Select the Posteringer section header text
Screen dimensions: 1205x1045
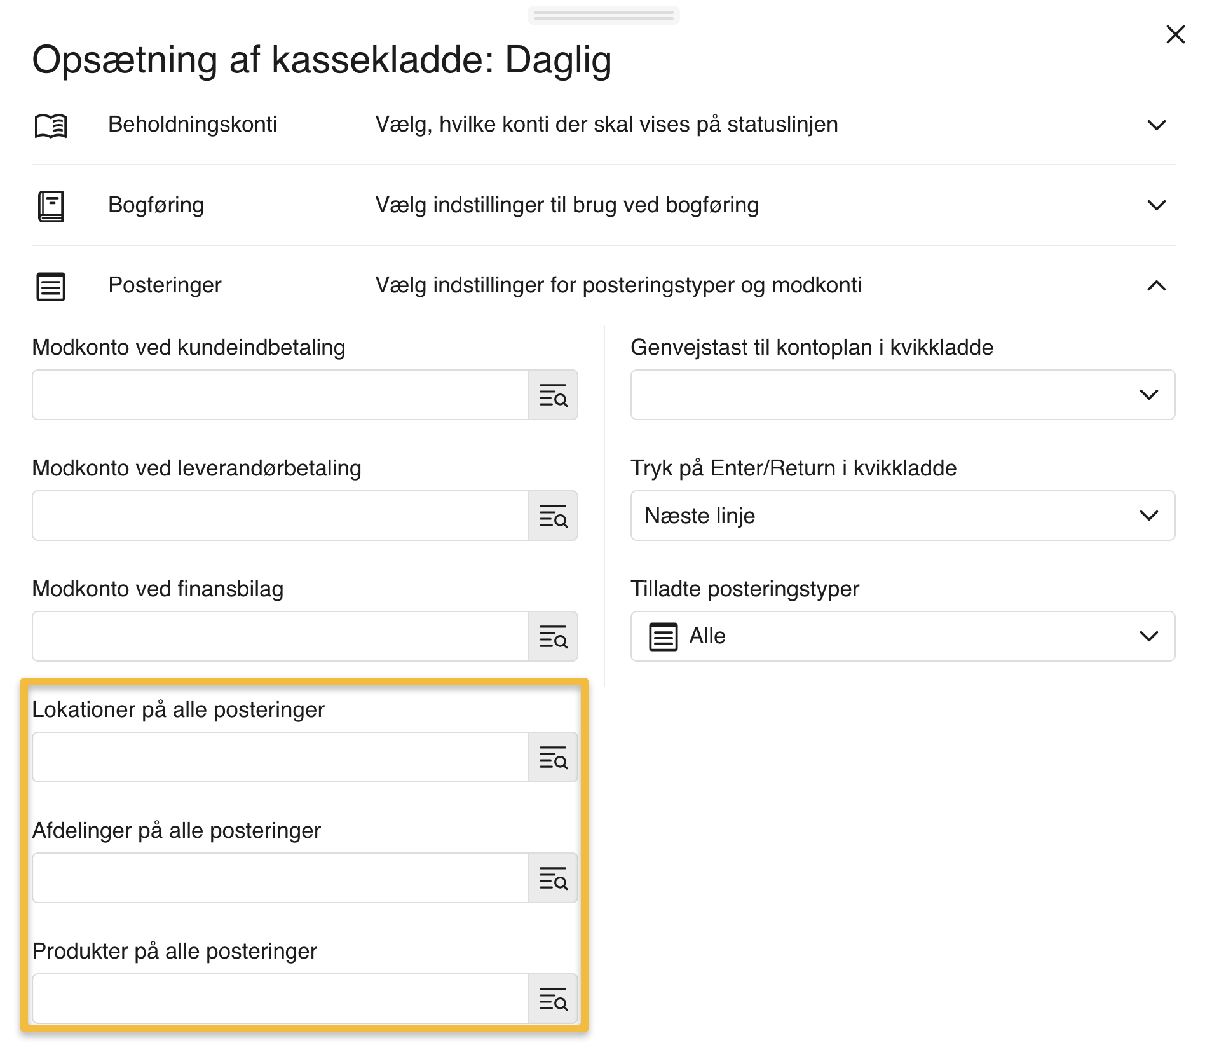point(164,285)
